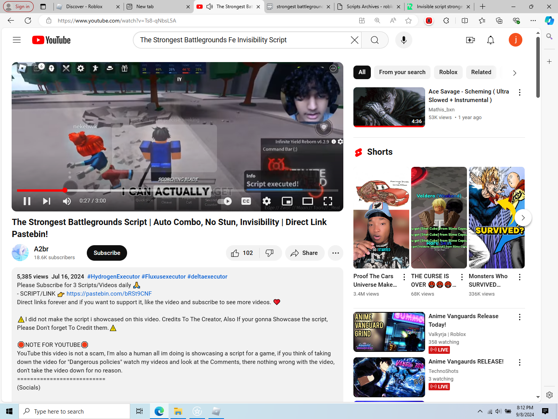Select the All filter chip
The height and width of the screenshot is (419, 558).
pos(362,72)
